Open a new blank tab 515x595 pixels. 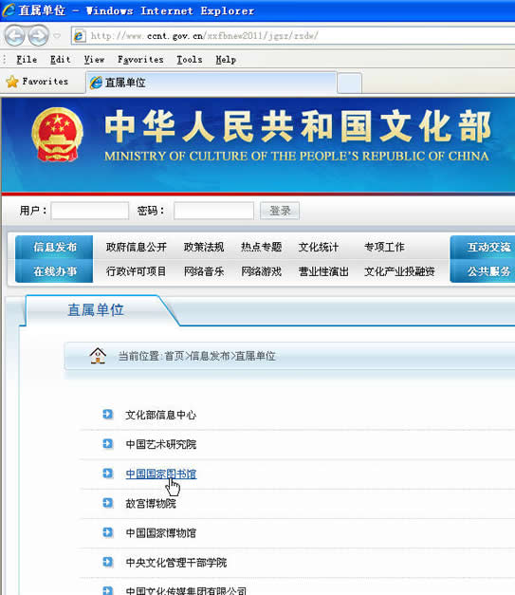pyautogui.click(x=349, y=84)
